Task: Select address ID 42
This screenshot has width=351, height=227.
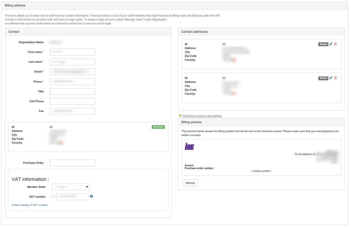Action: (x=323, y=44)
